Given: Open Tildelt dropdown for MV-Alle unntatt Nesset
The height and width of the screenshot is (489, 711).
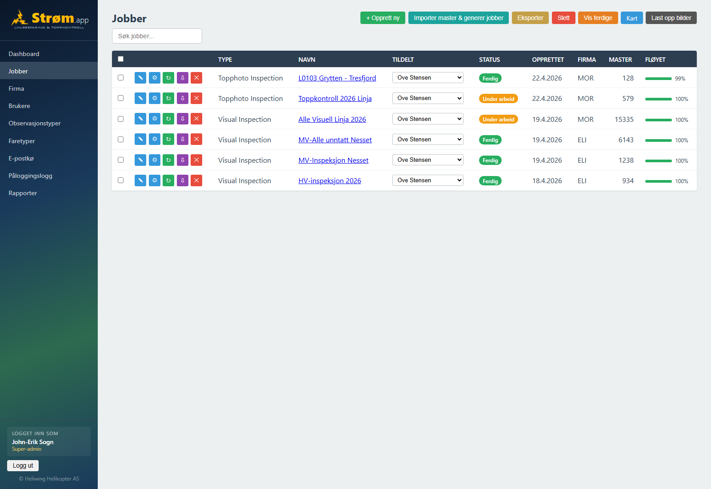Looking at the screenshot, I should (427, 139).
